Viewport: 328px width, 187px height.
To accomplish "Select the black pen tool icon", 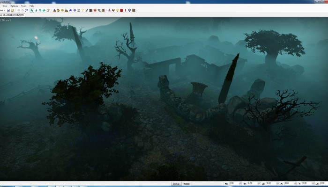I will [87, 10].
